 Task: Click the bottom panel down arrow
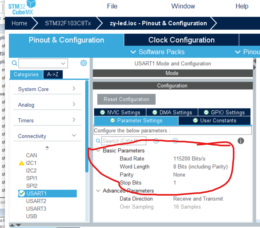tap(18, 225)
